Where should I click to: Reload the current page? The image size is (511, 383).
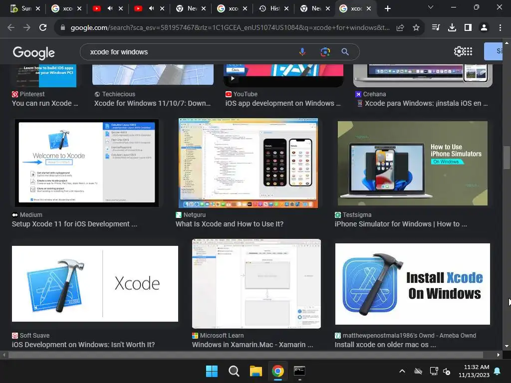(x=43, y=28)
